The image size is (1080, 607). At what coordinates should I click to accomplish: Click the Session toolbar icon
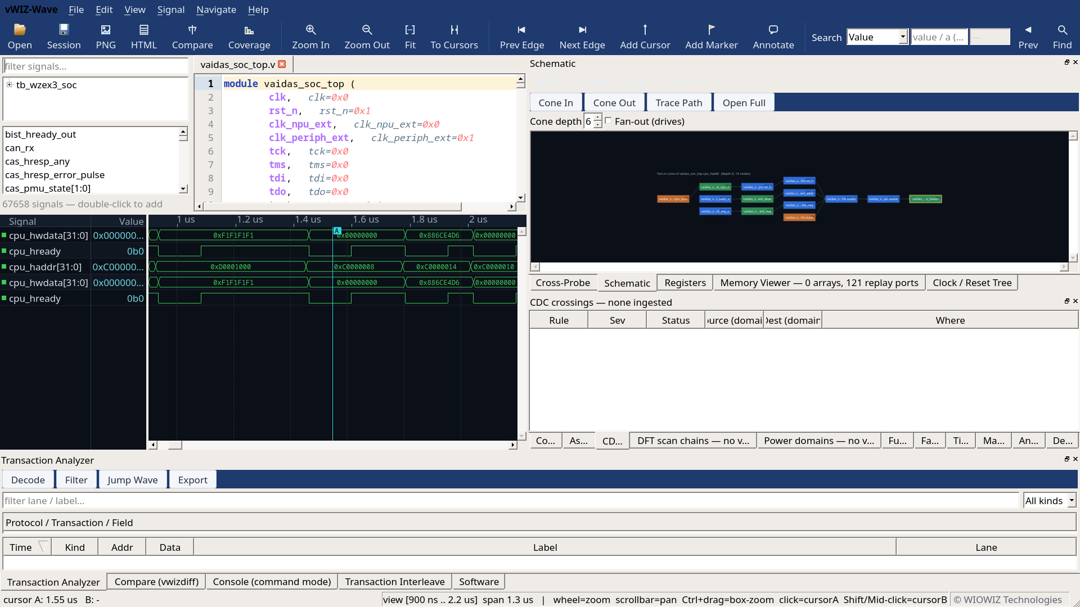64,37
